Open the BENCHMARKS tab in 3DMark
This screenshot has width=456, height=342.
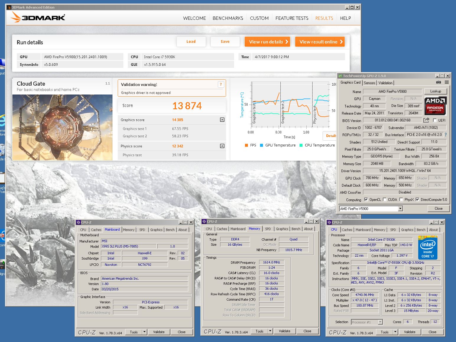point(228,18)
